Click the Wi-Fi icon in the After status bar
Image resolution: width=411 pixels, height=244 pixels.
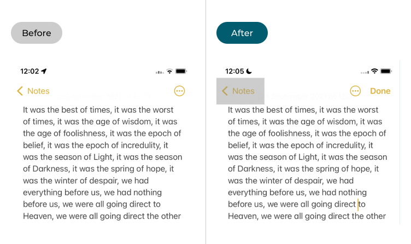pos(374,72)
